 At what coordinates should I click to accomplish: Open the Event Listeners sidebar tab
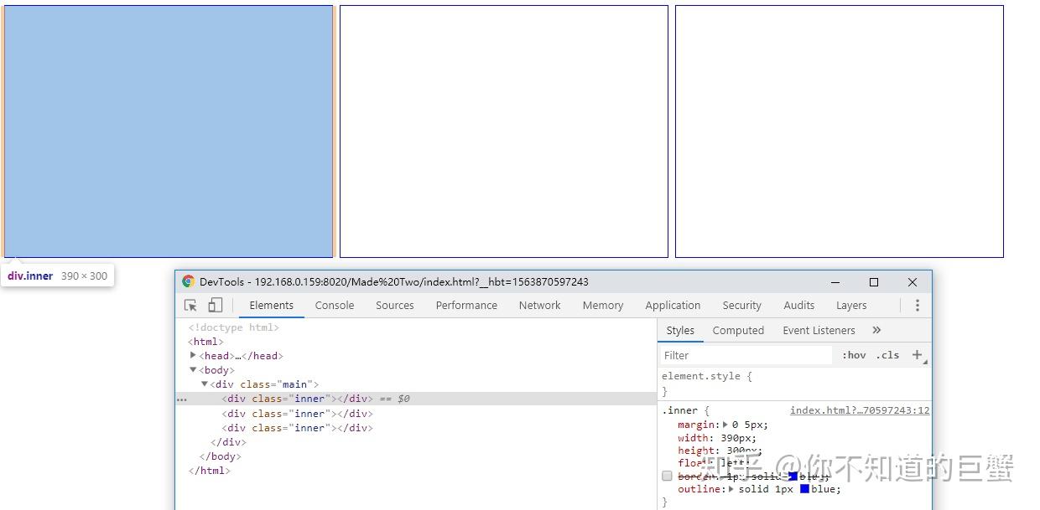coord(819,330)
